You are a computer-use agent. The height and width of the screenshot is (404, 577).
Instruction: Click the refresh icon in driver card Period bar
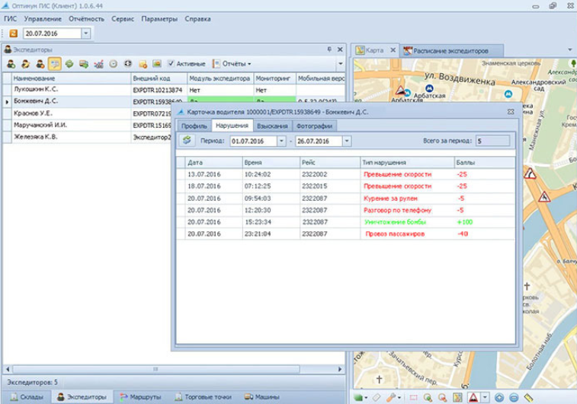point(187,140)
